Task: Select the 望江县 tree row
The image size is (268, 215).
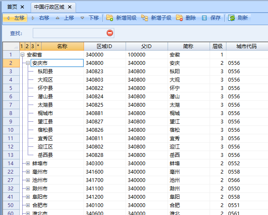Action: [45, 122]
